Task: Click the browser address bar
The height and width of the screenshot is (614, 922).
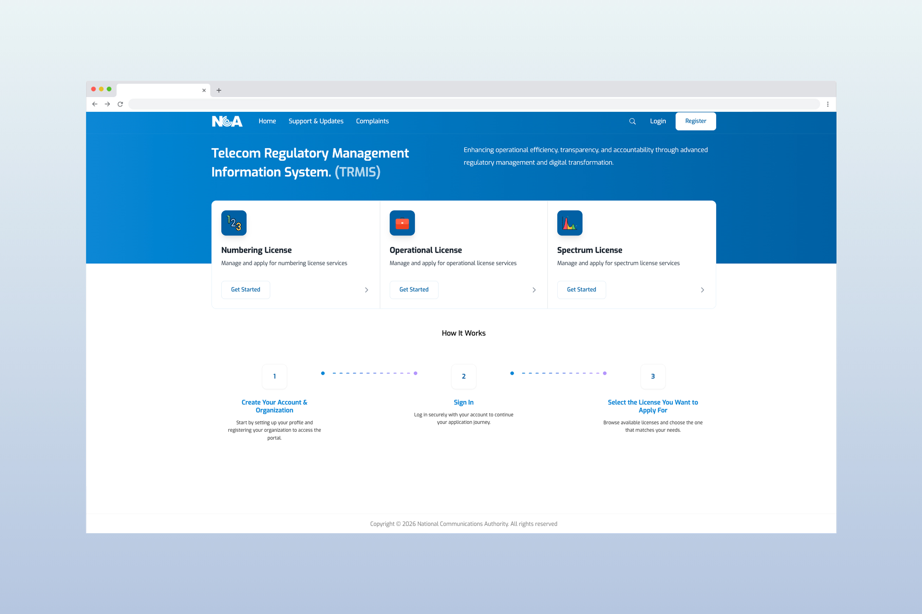Action: 474,104
